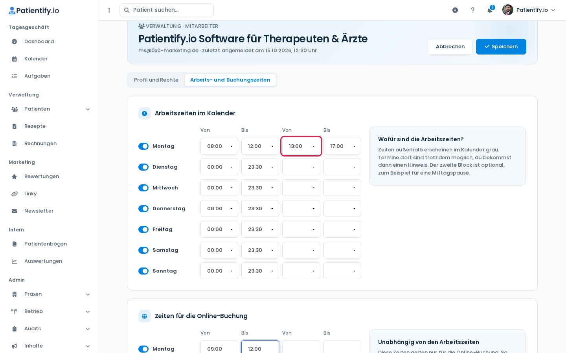
Task: Open Freitag empty second Bis dropdown
Action: [342, 229]
